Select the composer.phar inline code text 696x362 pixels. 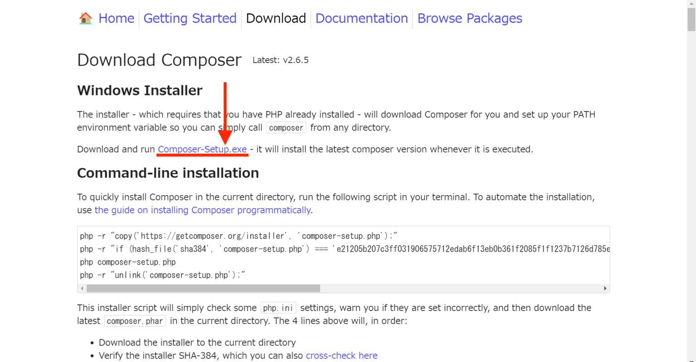click(135, 321)
